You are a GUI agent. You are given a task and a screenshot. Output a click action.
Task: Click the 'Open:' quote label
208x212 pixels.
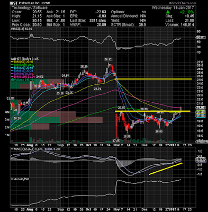[17, 12]
